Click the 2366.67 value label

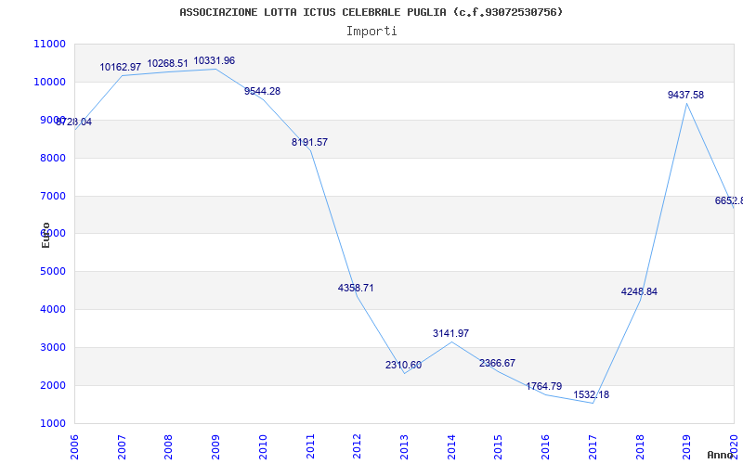click(497, 363)
